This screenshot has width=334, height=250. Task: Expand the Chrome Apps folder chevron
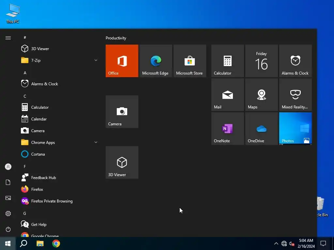96,142
